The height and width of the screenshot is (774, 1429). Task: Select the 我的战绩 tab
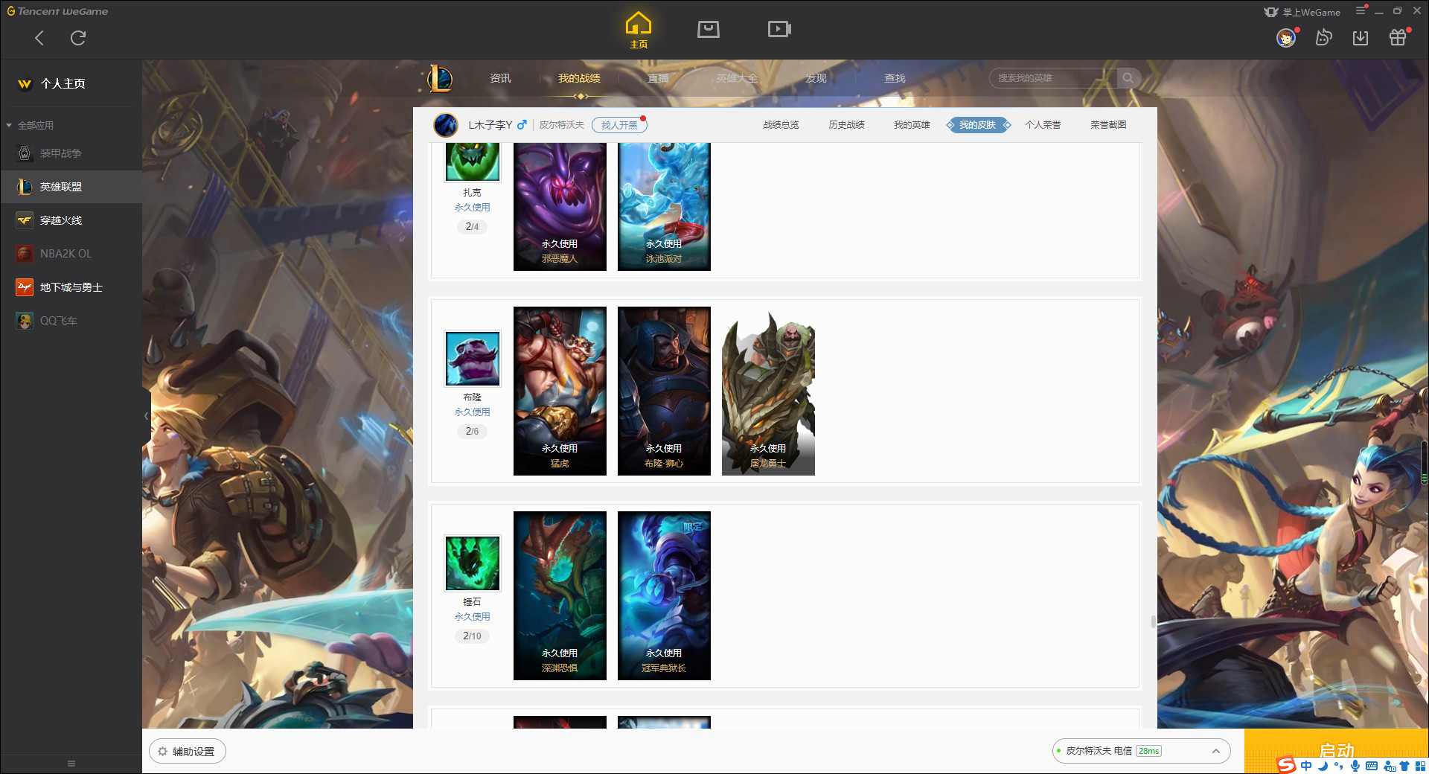[579, 78]
